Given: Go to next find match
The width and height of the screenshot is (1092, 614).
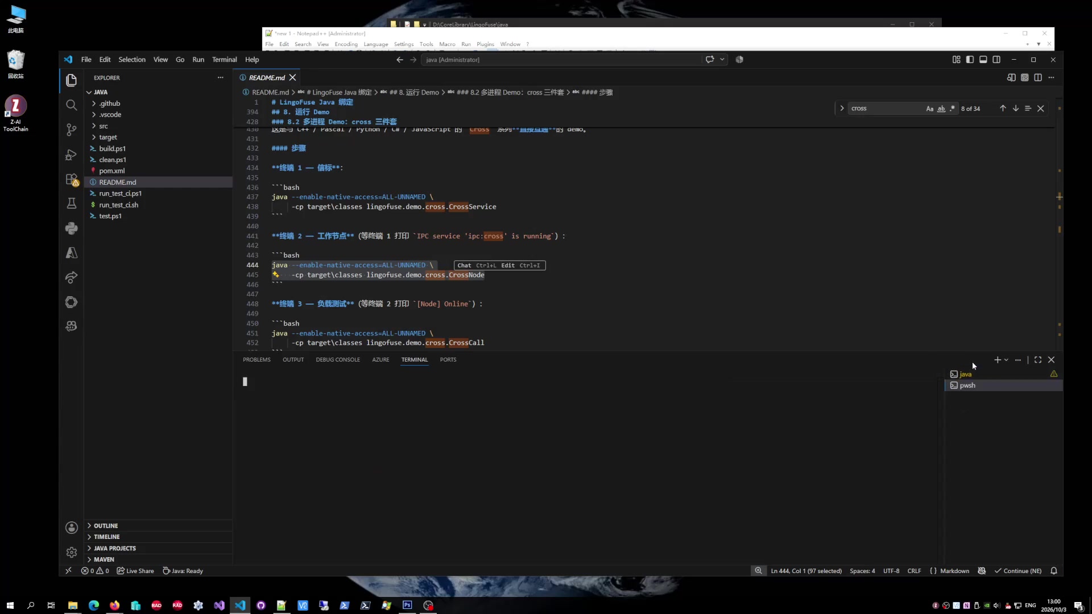Looking at the screenshot, I should [1015, 109].
